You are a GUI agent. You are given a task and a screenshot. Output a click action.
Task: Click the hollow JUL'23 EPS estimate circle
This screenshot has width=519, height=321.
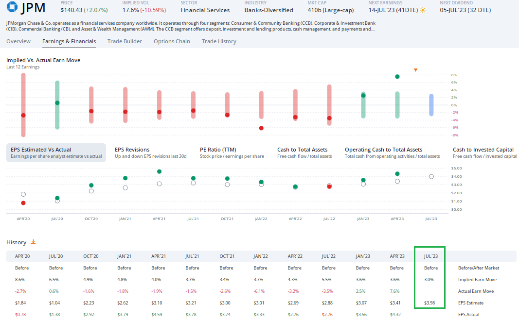point(431,177)
